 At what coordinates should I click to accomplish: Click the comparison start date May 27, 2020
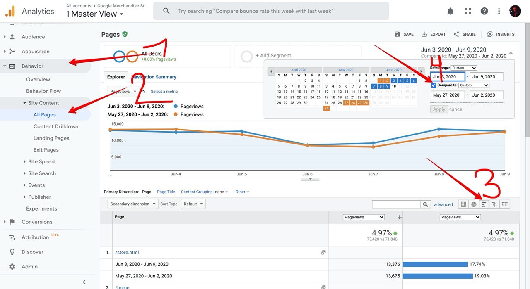(x=448, y=95)
